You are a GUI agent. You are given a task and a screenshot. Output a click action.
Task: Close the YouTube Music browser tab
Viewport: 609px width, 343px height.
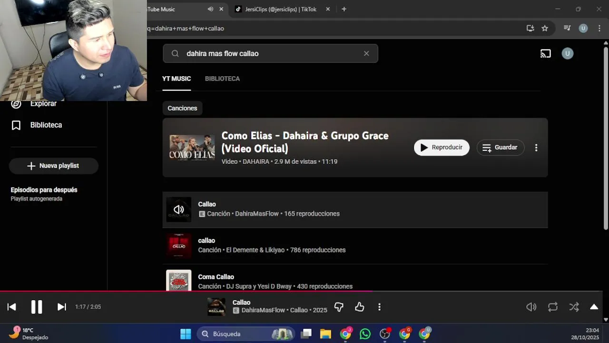(x=221, y=9)
